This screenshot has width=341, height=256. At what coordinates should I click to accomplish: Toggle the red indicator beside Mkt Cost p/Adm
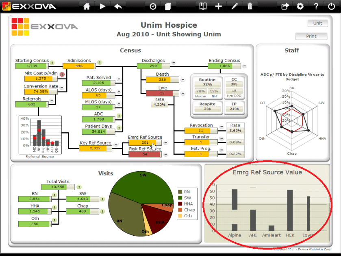[x=62, y=74]
